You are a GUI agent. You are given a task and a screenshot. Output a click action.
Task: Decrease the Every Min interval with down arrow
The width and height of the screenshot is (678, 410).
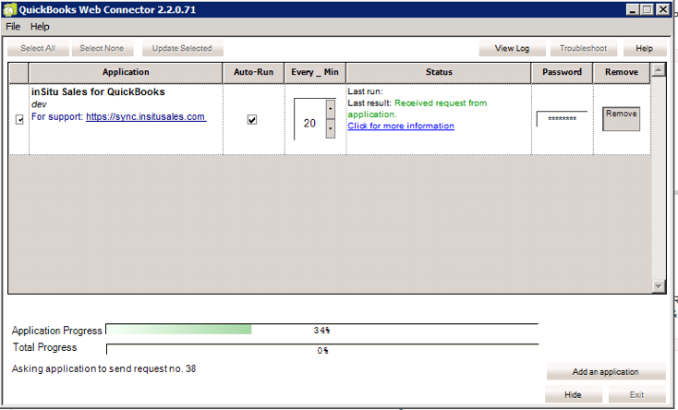tap(331, 130)
